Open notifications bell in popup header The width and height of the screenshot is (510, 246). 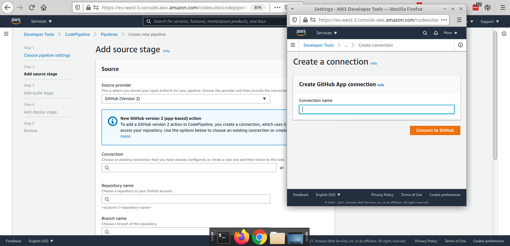point(435,33)
